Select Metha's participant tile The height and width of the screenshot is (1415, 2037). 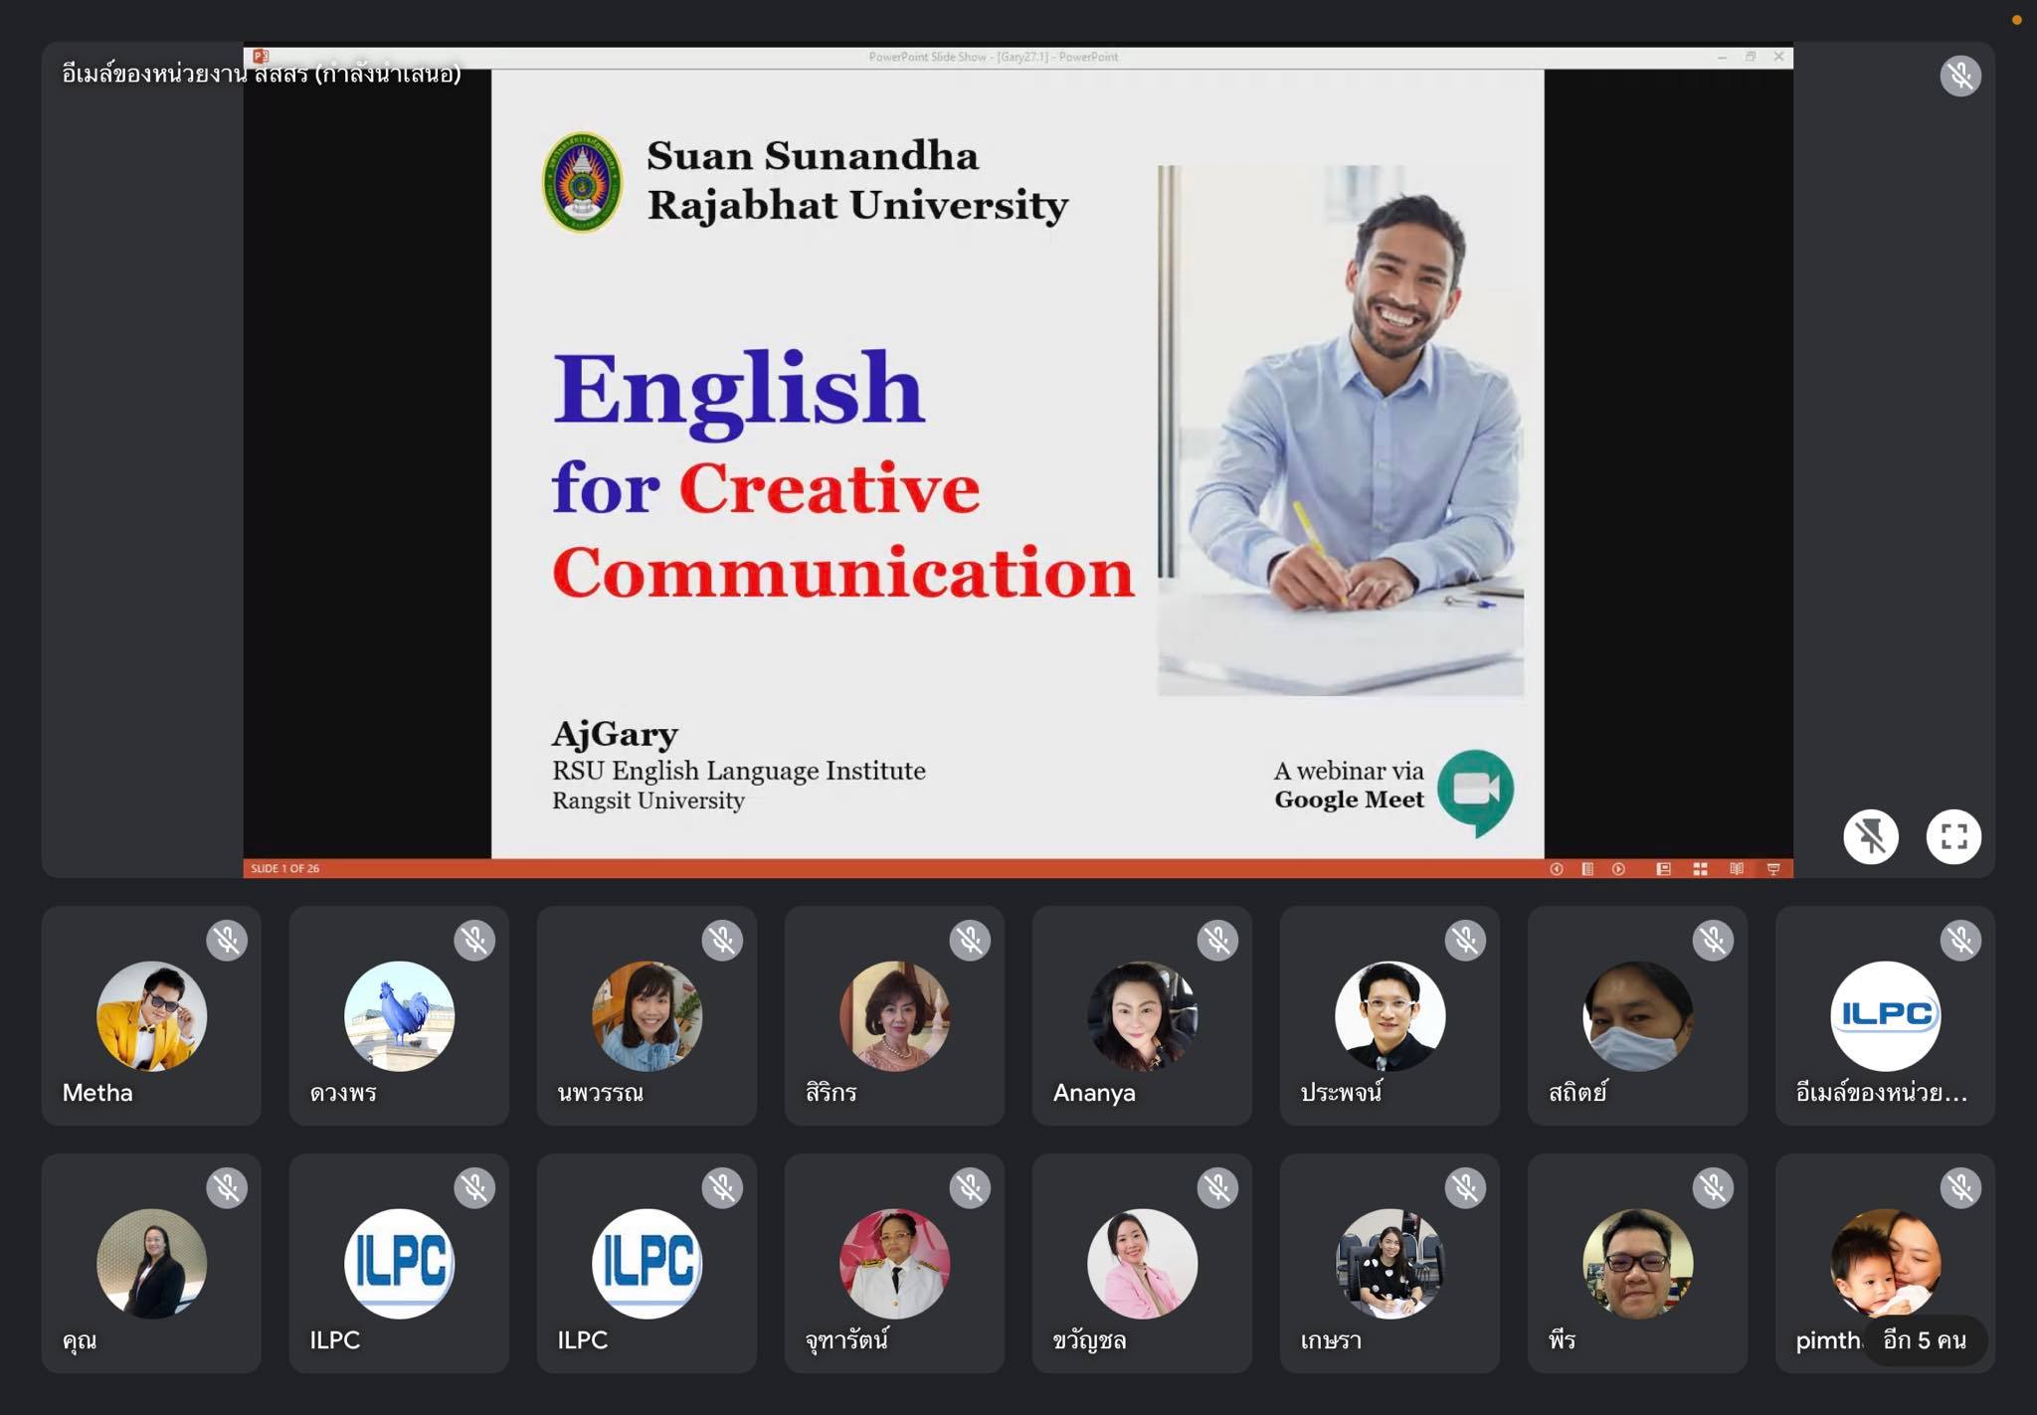151,1015
